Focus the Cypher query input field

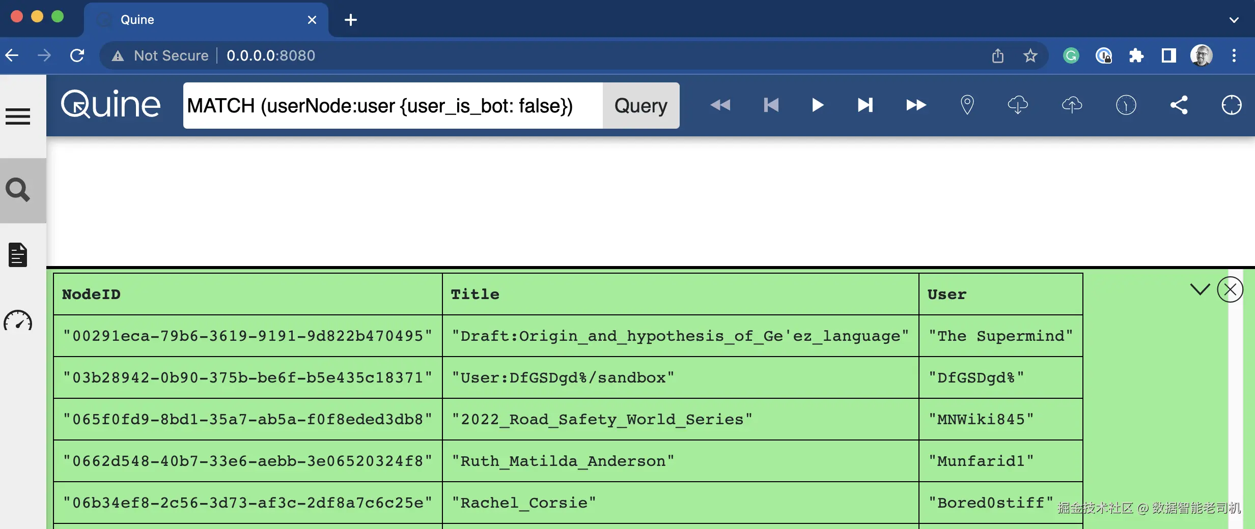coord(393,105)
